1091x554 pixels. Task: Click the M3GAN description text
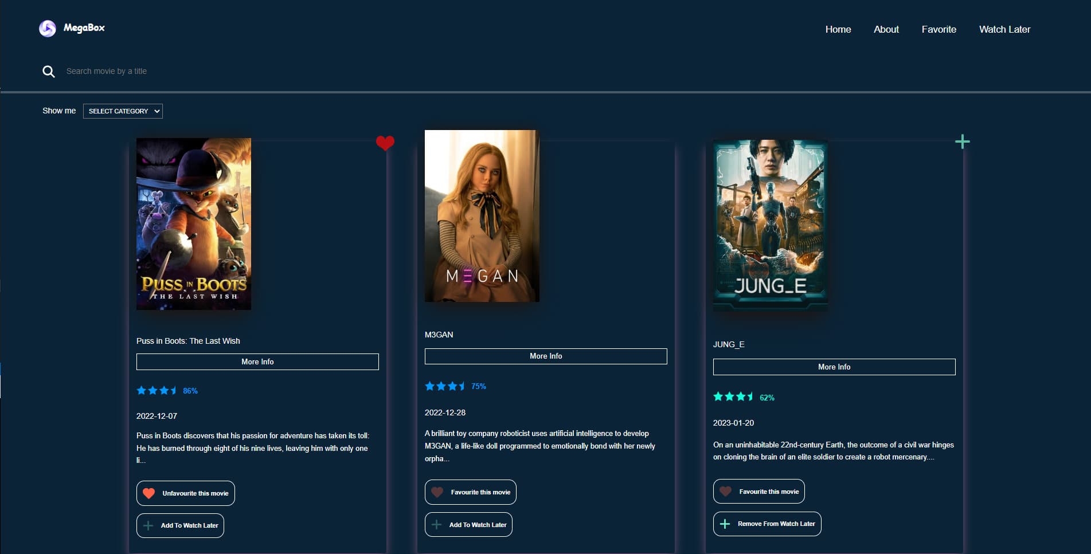pyautogui.click(x=540, y=446)
